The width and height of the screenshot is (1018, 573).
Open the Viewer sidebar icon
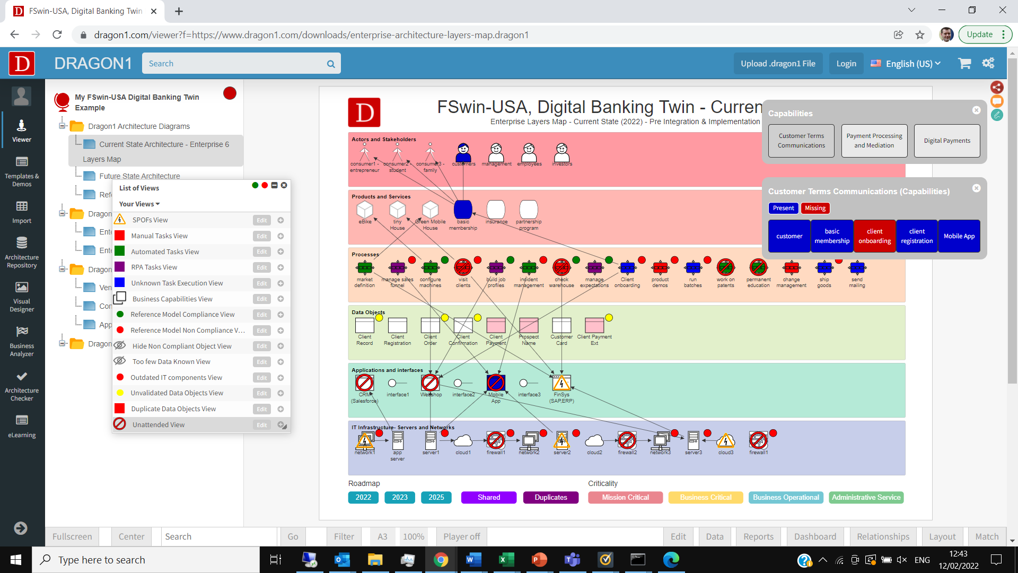22,131
